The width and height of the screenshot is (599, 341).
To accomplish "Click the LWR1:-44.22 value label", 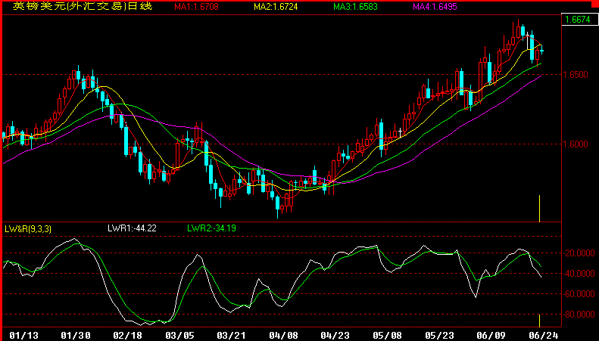I will (x=130, y=228).
